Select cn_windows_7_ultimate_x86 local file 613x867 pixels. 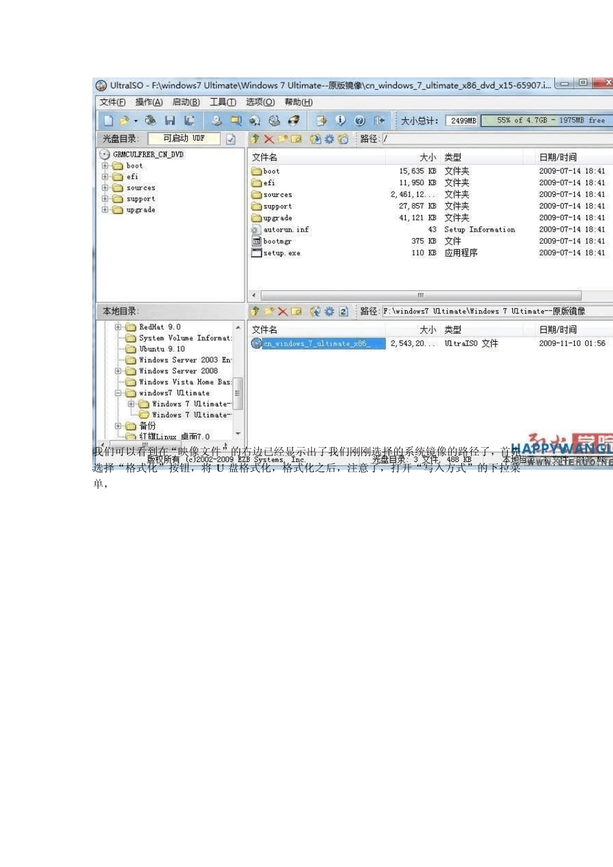(x=317, y=344)
